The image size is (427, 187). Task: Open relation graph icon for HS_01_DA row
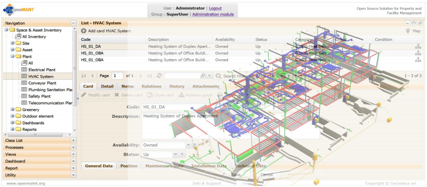418,46
